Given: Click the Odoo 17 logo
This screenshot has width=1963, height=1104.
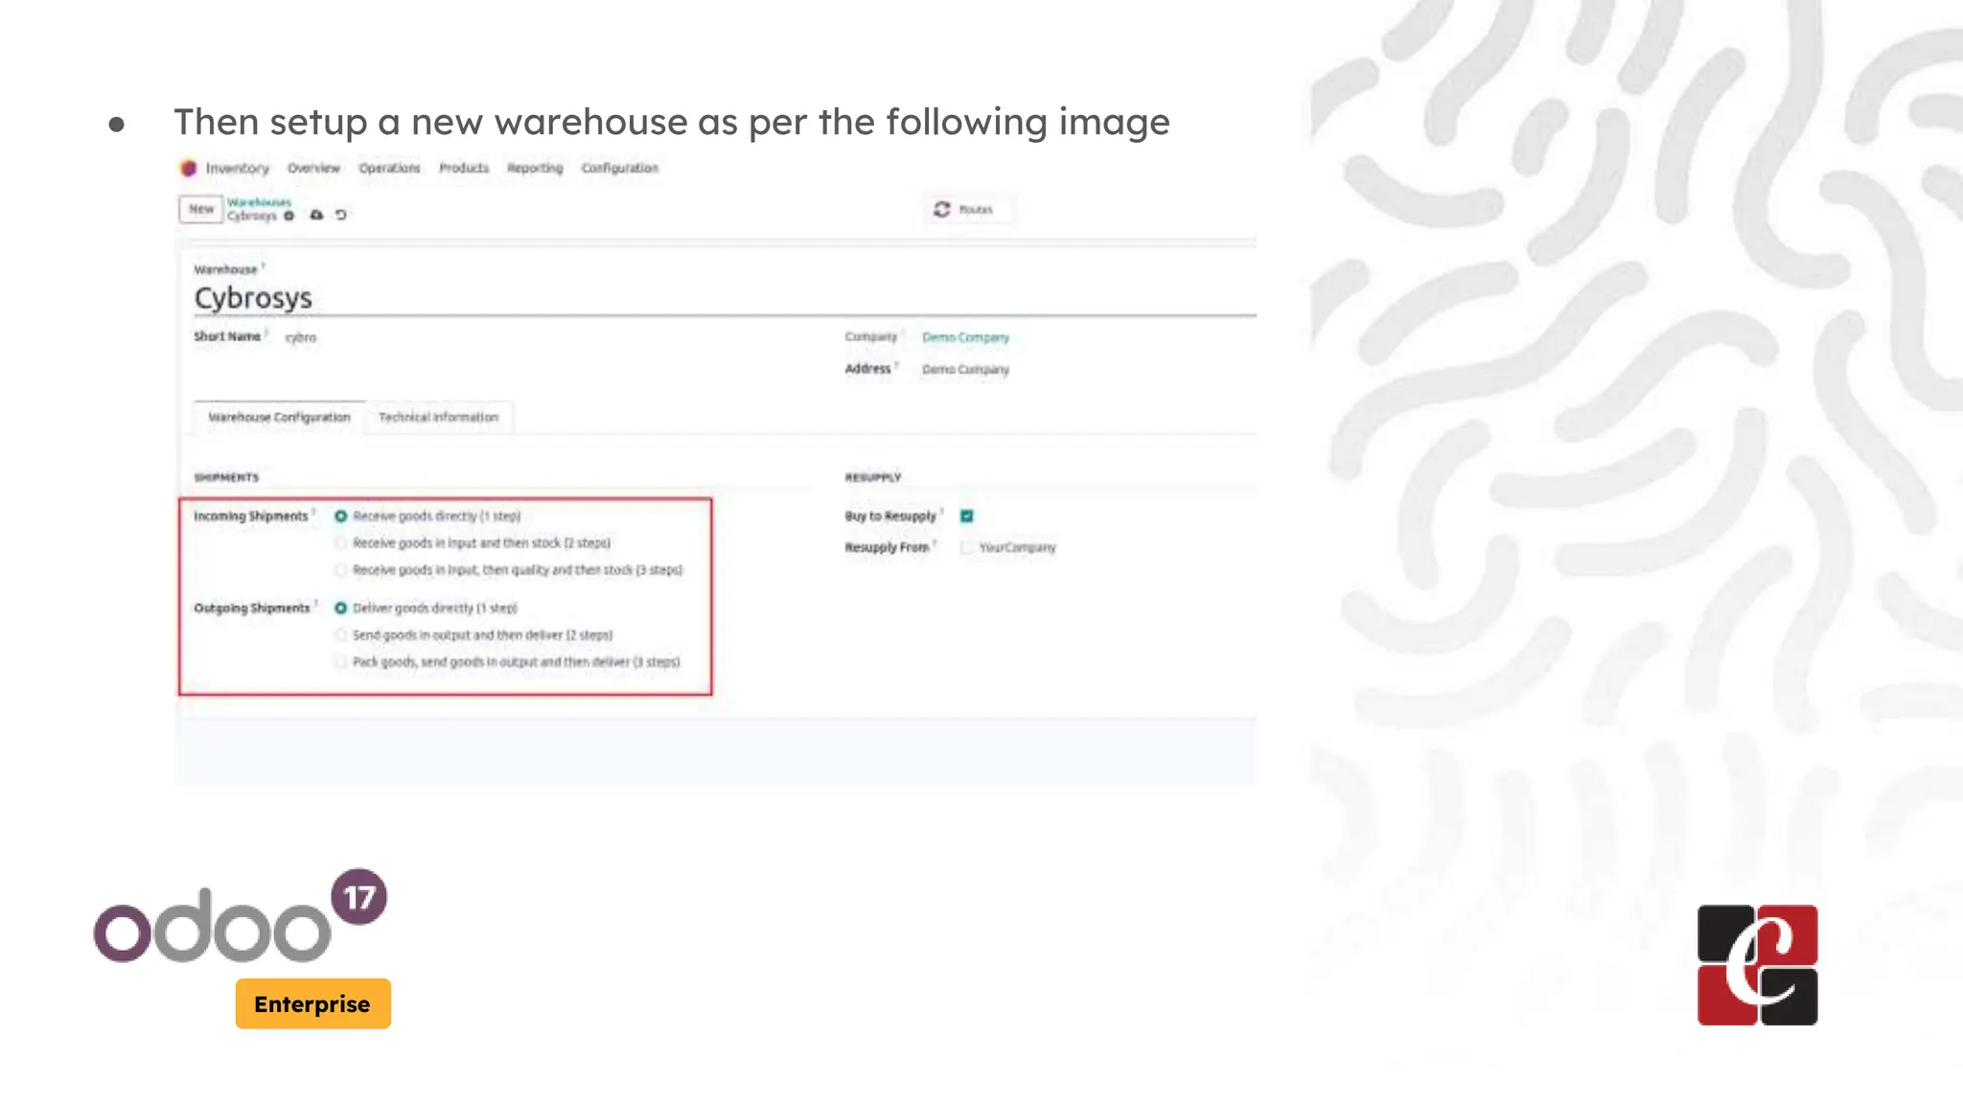Looking at the screenshot, I should (240, 916).
